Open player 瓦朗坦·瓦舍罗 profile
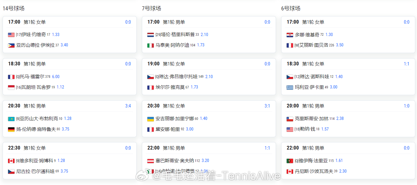The image size is (417, 185). tap(36, 87)
